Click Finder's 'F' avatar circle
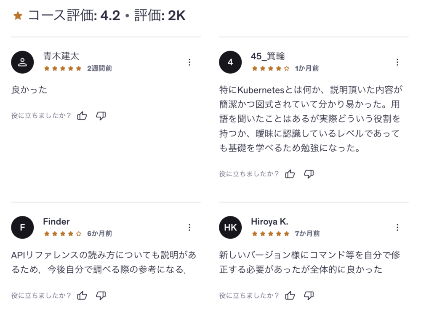The image size is (421, 314). pyautogui.click(x=22, y=227)
